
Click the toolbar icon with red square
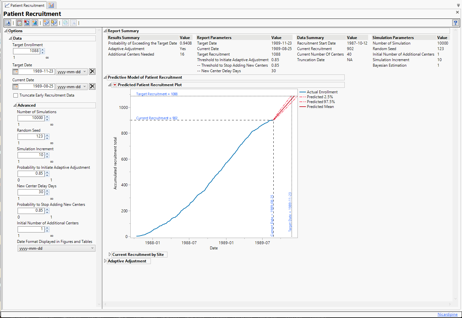(27, 23)
